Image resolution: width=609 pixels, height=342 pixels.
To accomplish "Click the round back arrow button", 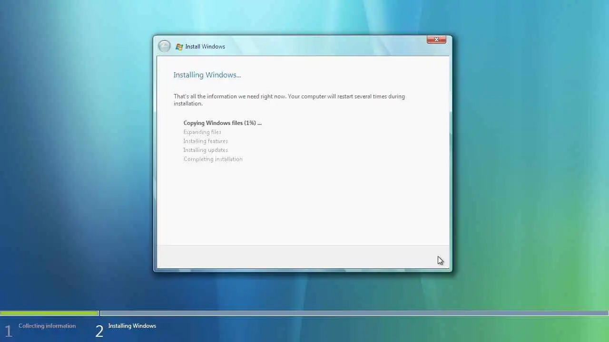I will [164, 46].
